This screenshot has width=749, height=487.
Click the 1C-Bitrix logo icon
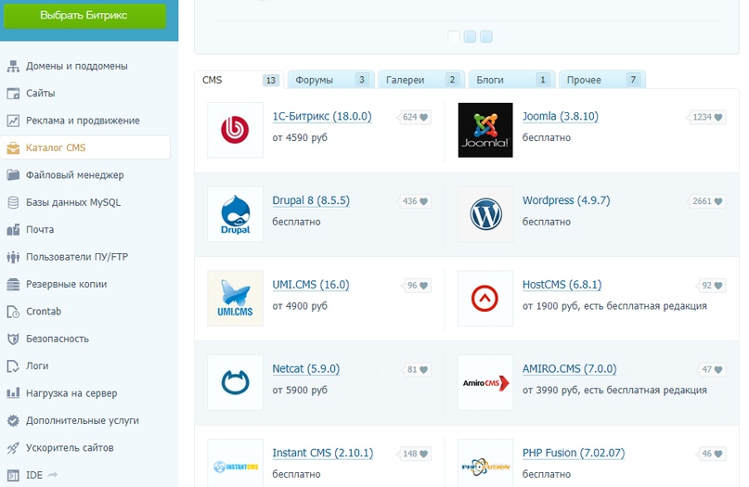pos(235,130)
